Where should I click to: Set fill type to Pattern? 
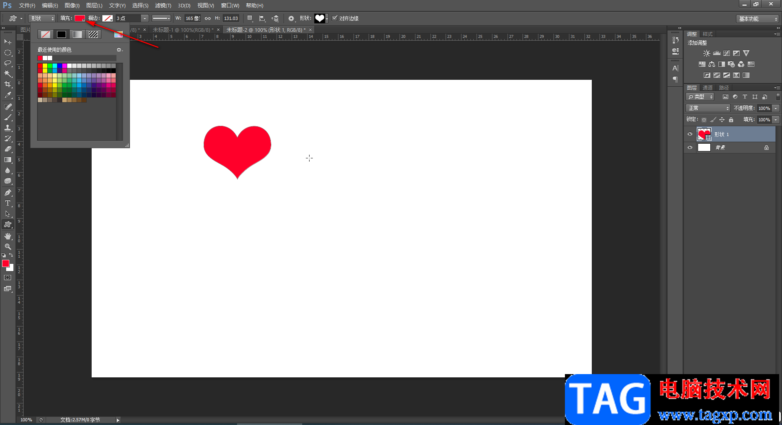coord(93,35)
